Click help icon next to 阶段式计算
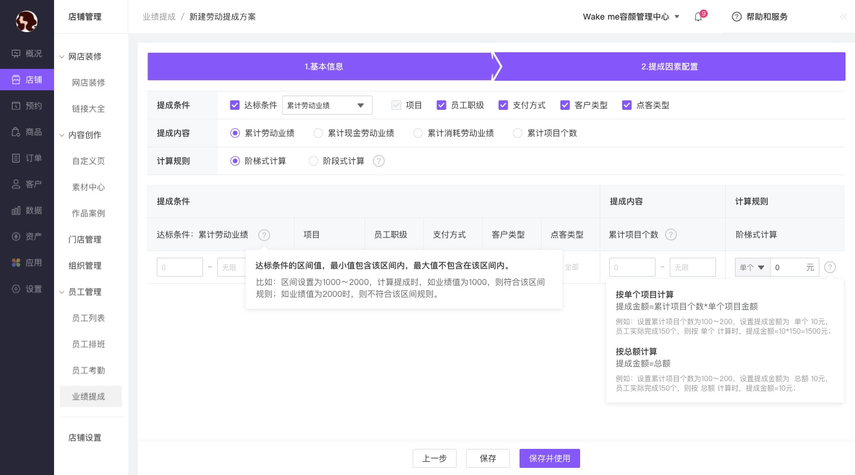 pos(378,161)
